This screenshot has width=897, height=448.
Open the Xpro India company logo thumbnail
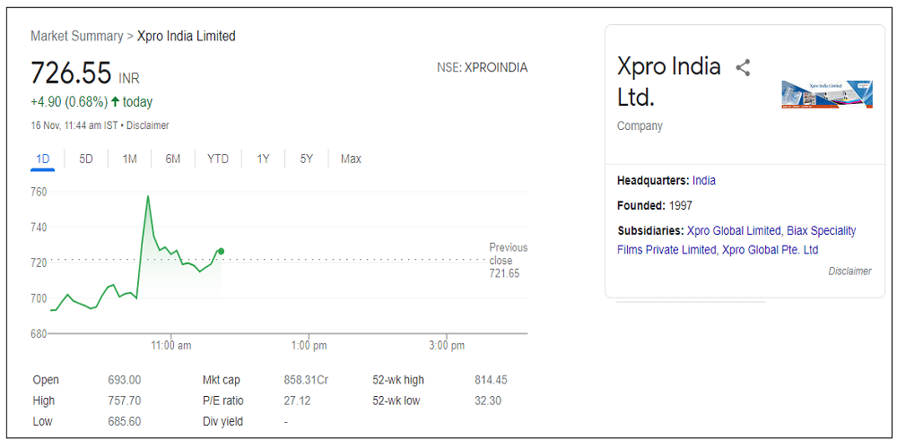[x=827, y=94]
